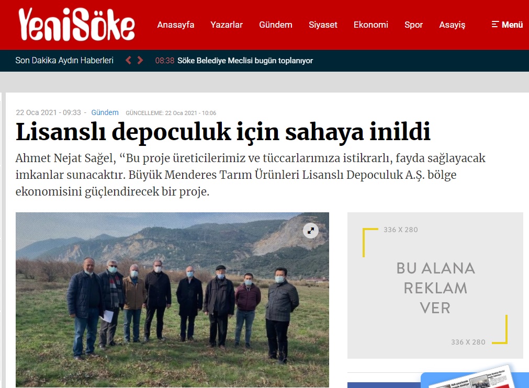Screen dimensions: 529x388
Task: Click the article title Lisanslı depoculuk için sahaya inildi
Action: 223,132
